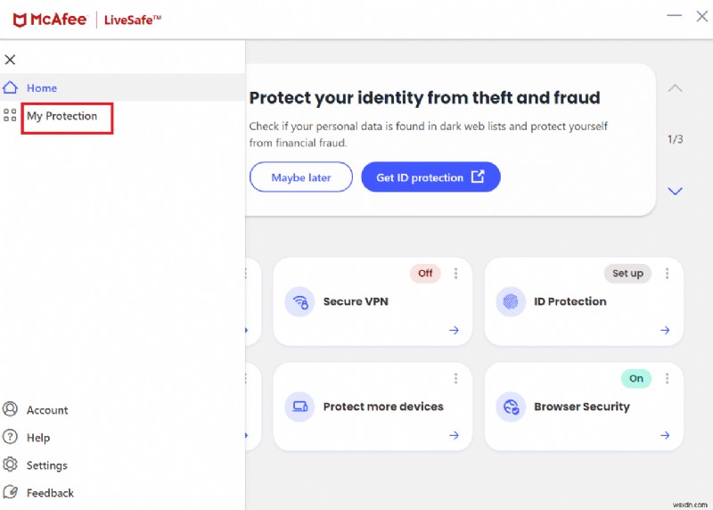Image resolution: width=713 pixels, height=510 pixels.
Task: Close the sidebar menu with X
Action: [x=10, y=60]
